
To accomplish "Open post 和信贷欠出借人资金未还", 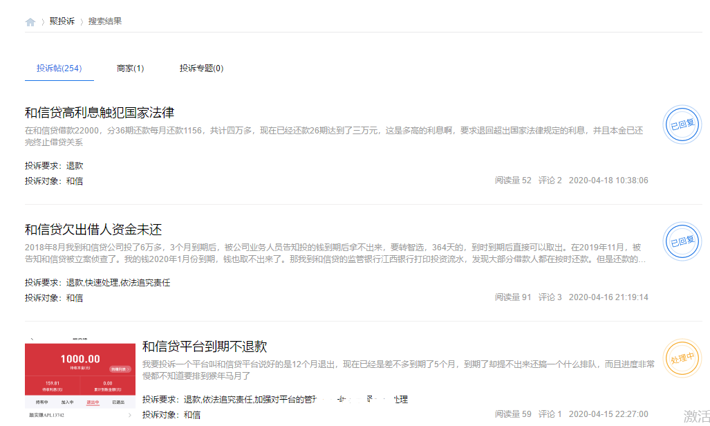I will pos(93,230).
